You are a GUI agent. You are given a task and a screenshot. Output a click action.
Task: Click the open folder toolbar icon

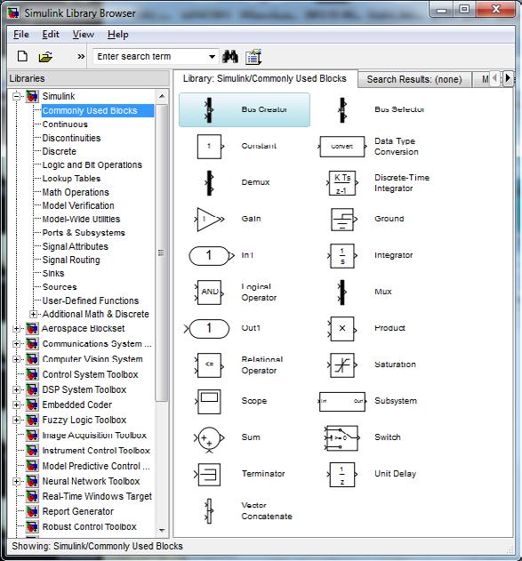[x=45, y=57]
